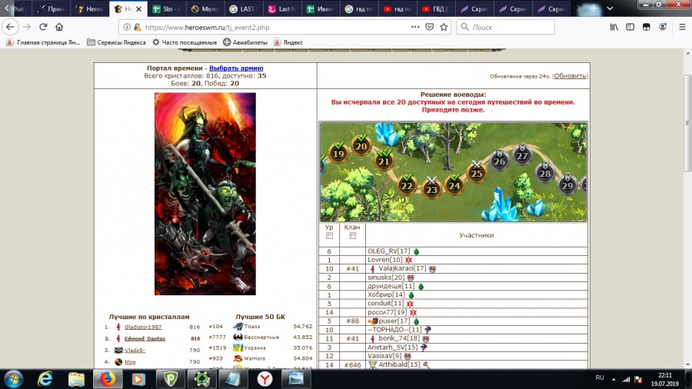Open borik_74[18] participant link
This screenshot has height=389, width=692.
(399, 338)
